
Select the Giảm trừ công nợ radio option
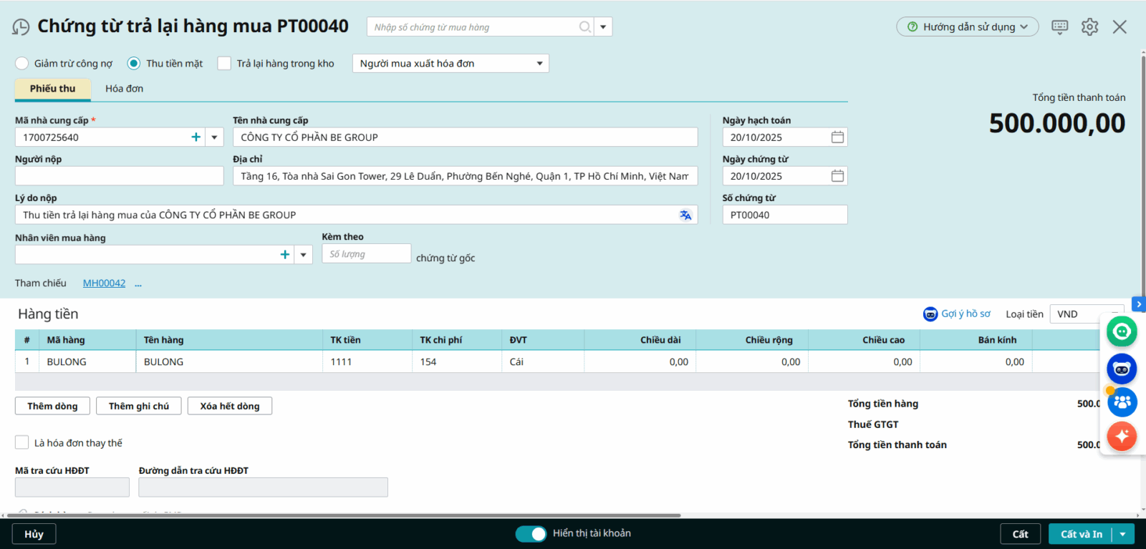click(x=22, y=64)
